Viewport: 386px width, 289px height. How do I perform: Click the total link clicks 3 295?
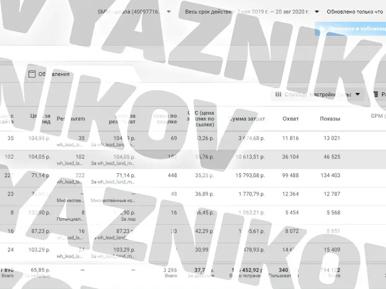click(x=170, y=270)
